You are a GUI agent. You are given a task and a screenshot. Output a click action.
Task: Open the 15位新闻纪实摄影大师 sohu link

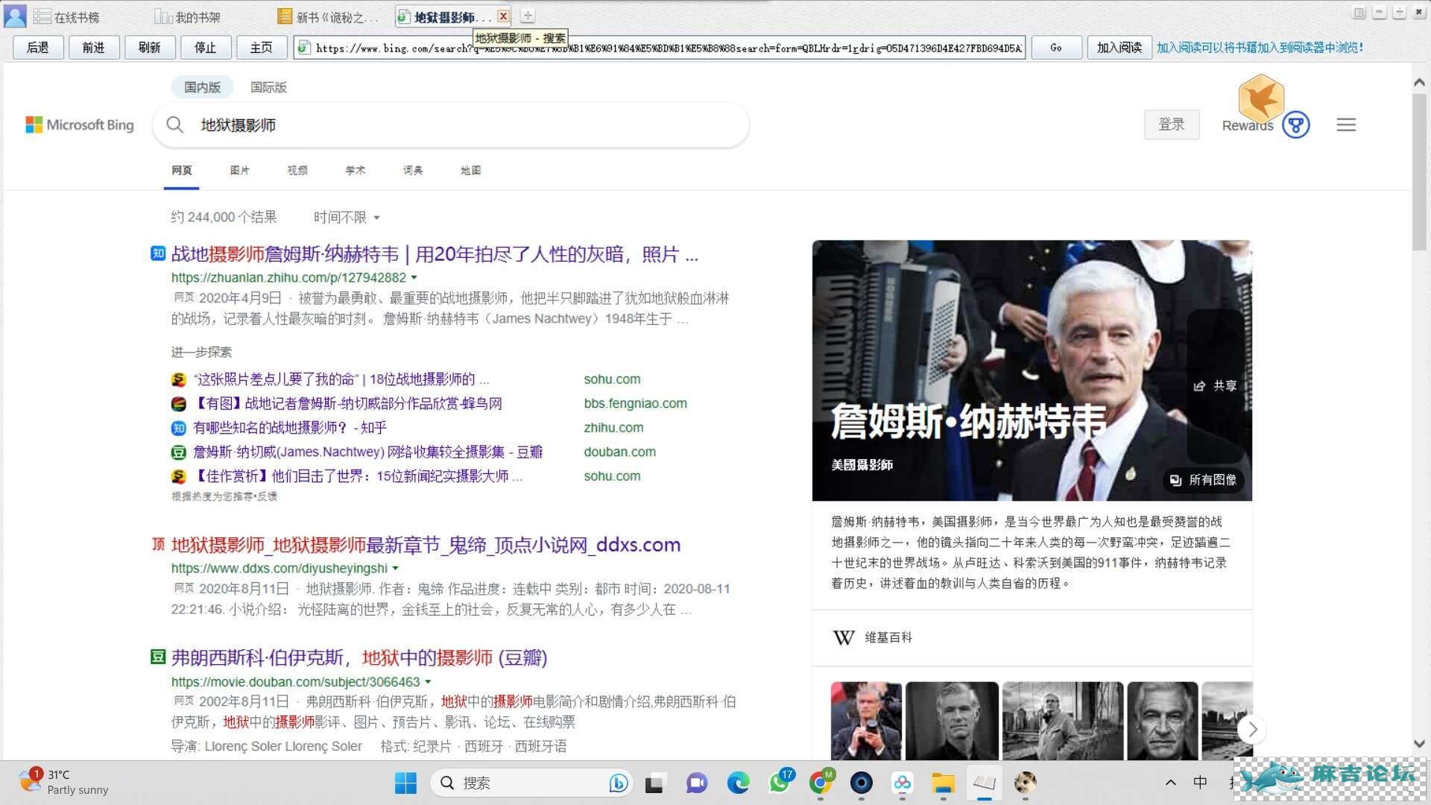tap(358, 476)
